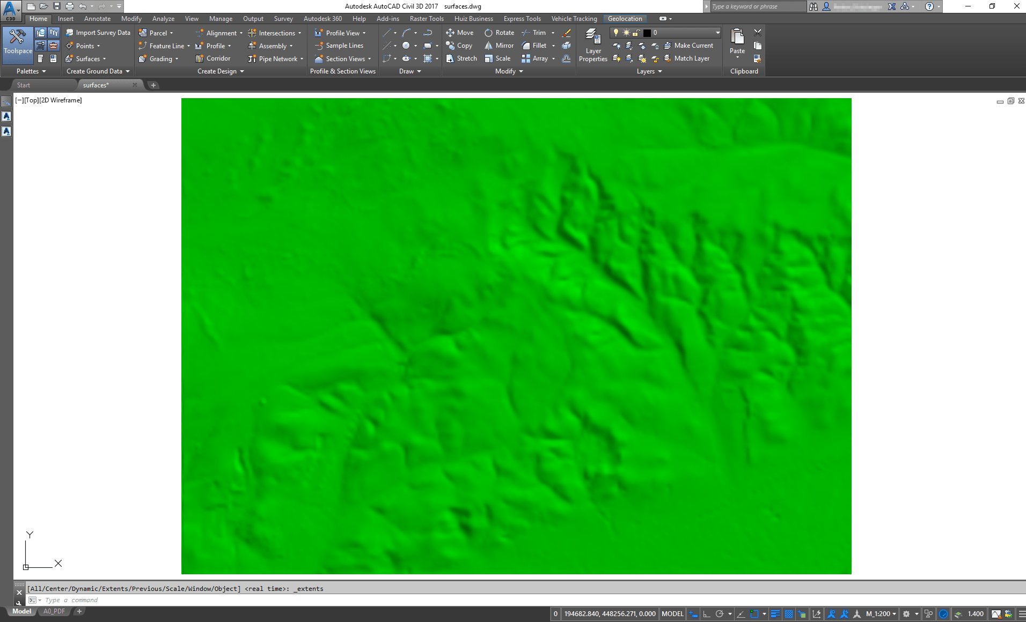The width and height of the screenshot is (1026, 622).
Task: Click the Paste icon
Action: point(737,38)
